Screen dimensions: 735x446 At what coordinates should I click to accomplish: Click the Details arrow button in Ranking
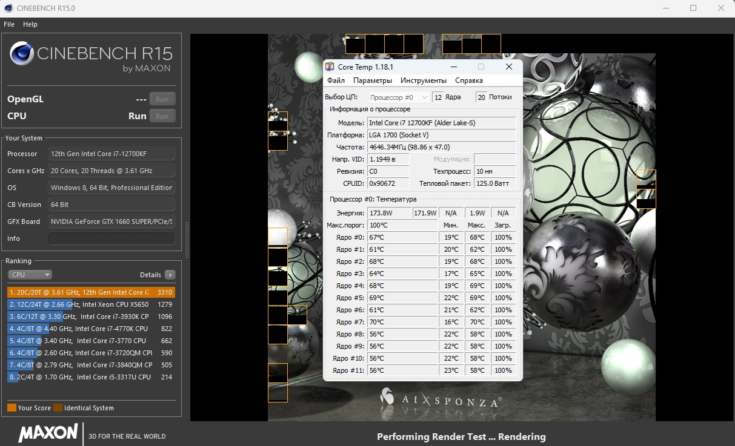click(170, 275)
